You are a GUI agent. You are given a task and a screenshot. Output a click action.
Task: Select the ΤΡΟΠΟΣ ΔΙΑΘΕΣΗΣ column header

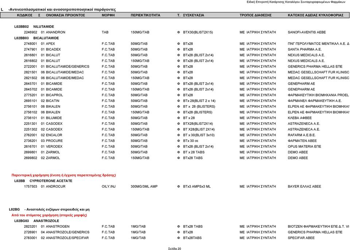tap(256, 15)
